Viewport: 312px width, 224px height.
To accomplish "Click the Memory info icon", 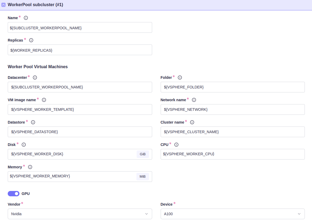I will (30, 167).
